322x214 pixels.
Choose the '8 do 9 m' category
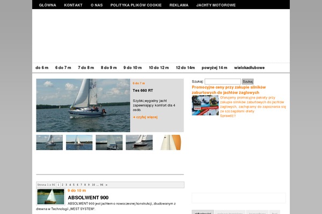click(x=108, y=68)
